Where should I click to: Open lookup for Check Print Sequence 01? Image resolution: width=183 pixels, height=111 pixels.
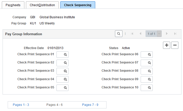pos(66,55)
